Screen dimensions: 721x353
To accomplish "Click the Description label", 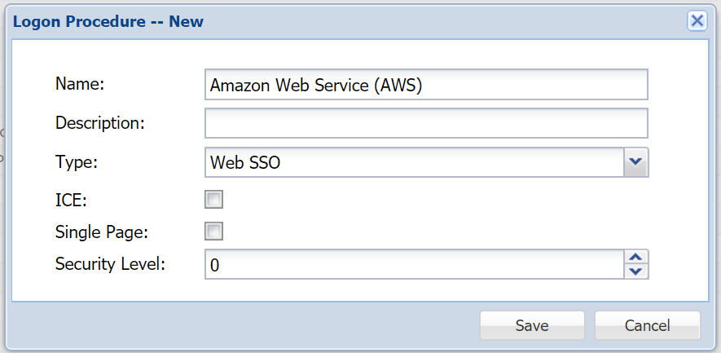I will click(x=99, y=123).
